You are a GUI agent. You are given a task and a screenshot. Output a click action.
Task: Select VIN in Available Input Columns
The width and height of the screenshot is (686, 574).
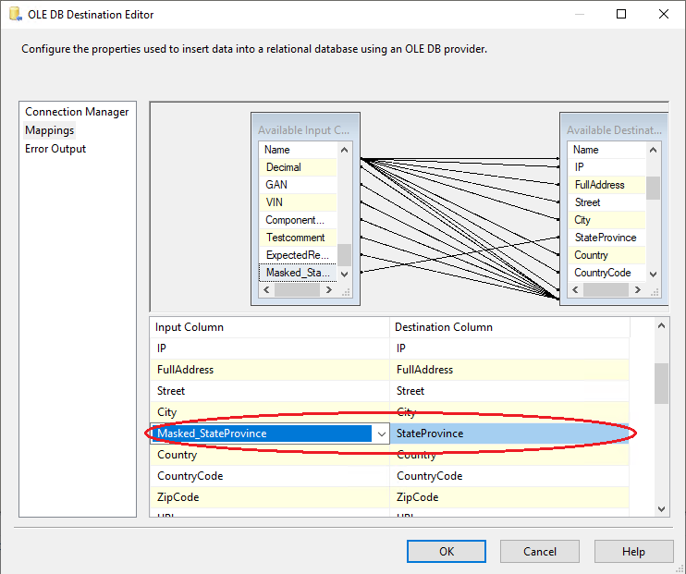click(275, 202)
